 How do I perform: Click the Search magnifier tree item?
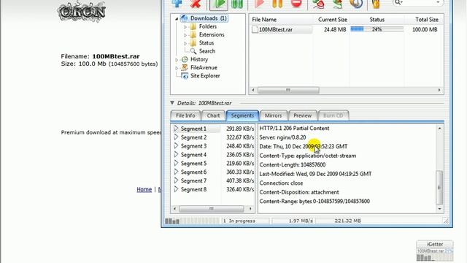[203, 51]
